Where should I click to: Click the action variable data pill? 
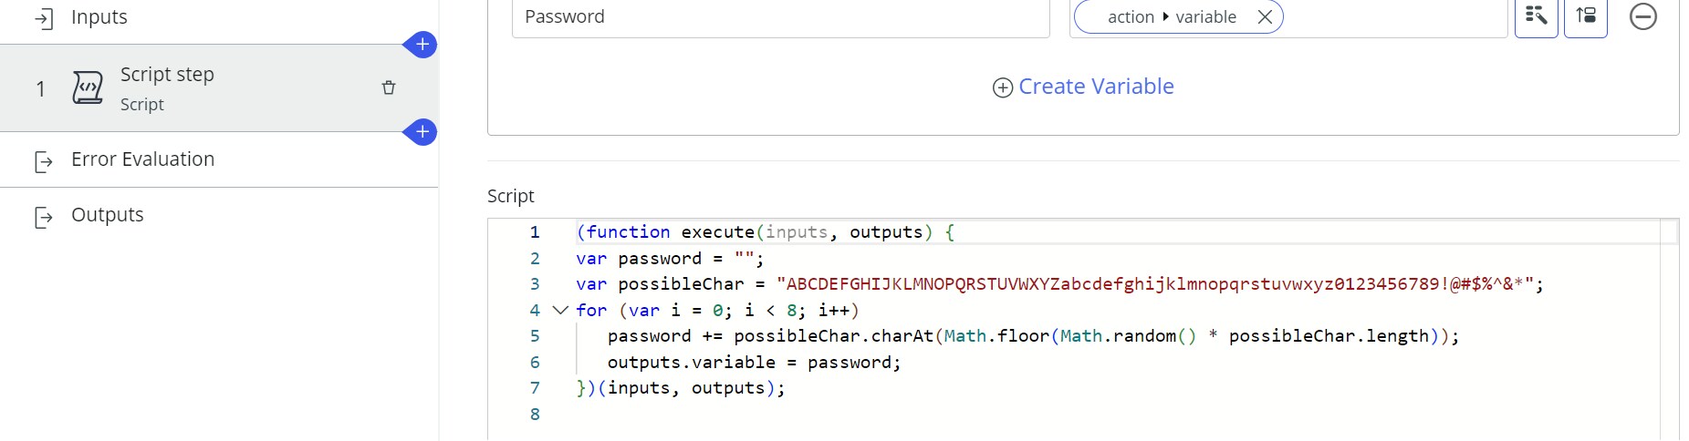[x=1172, y=16]
